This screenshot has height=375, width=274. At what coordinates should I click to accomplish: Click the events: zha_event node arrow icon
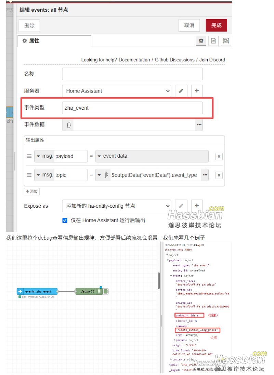[20, 291]
